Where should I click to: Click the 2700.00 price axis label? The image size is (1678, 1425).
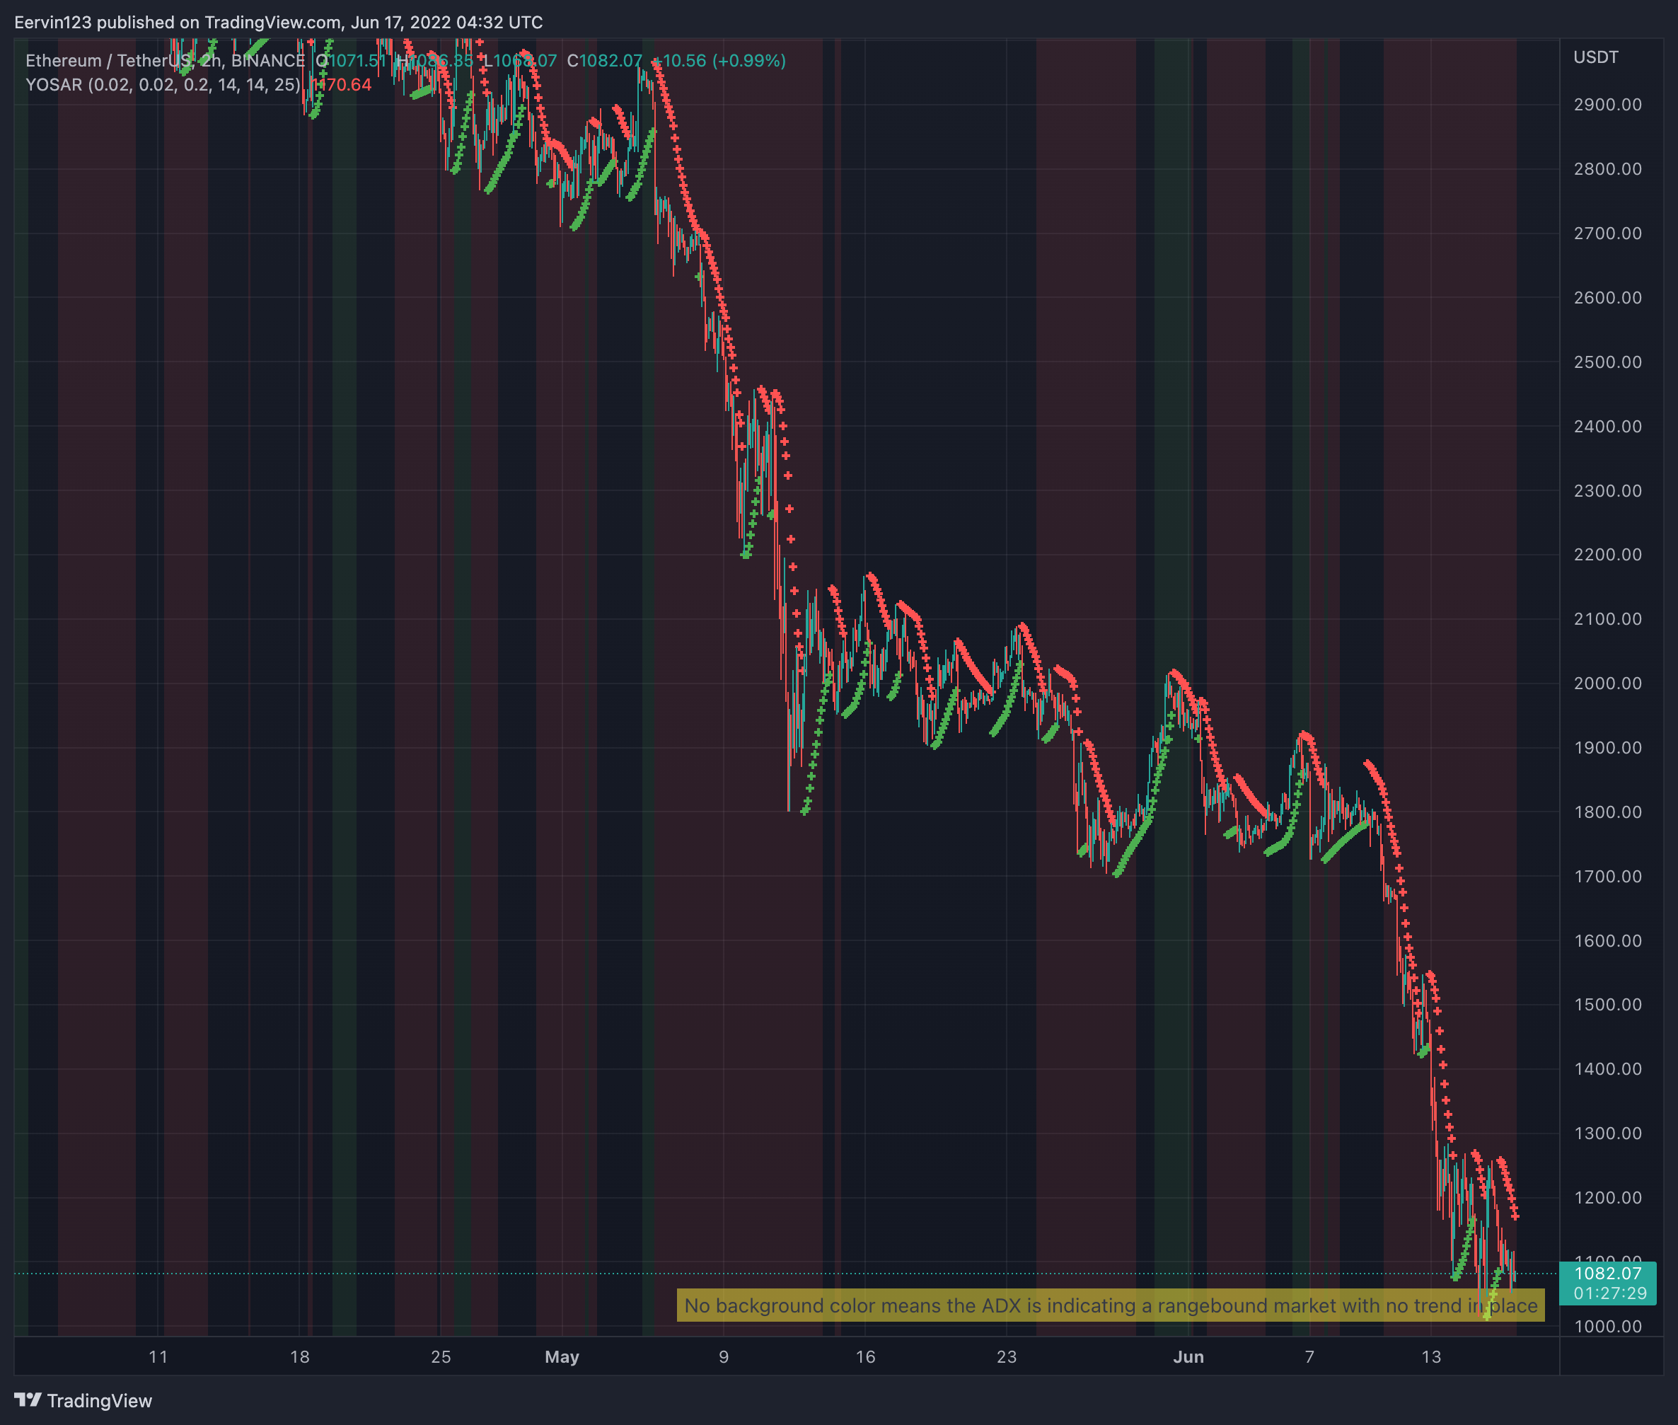1607,233
